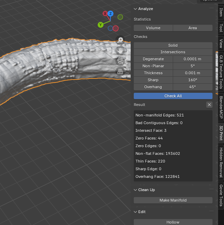Select Non-flat Faces: 193602 result

click(158, 153)
